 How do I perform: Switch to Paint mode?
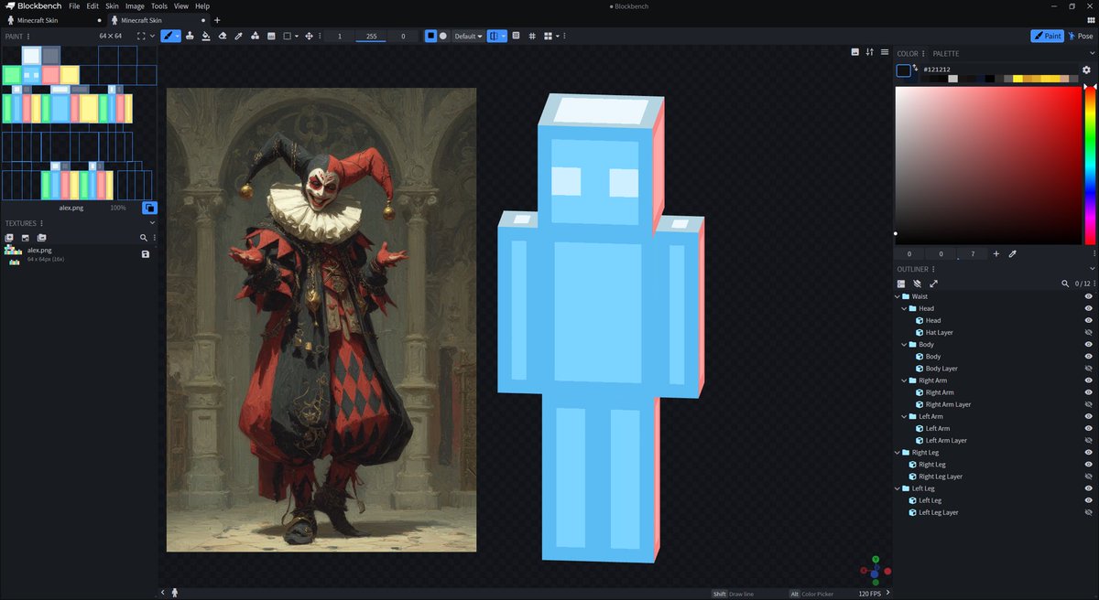click(x=1047, y=36)
